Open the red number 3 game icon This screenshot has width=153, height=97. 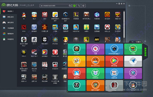click(55, 52)
